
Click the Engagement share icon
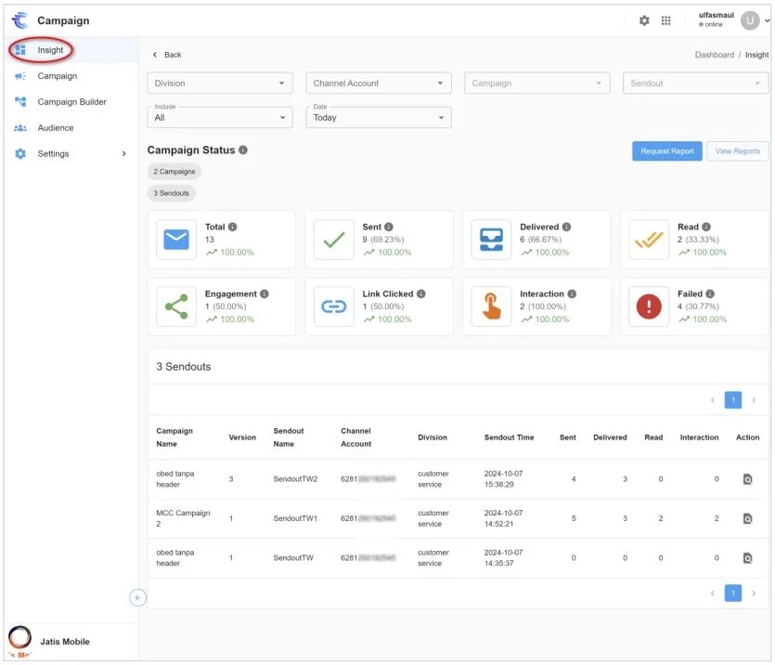[x=175, y=306]
